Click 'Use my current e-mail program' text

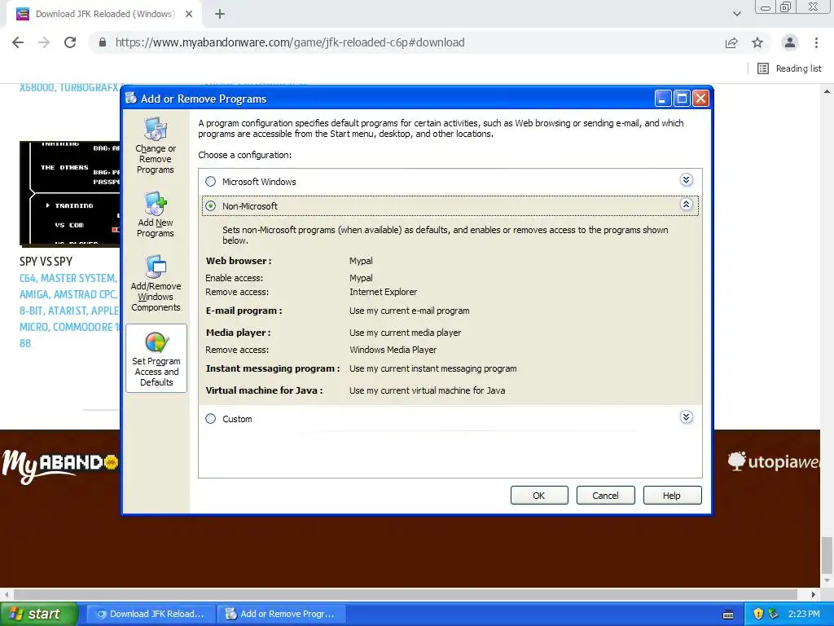(x=409, y=311)
